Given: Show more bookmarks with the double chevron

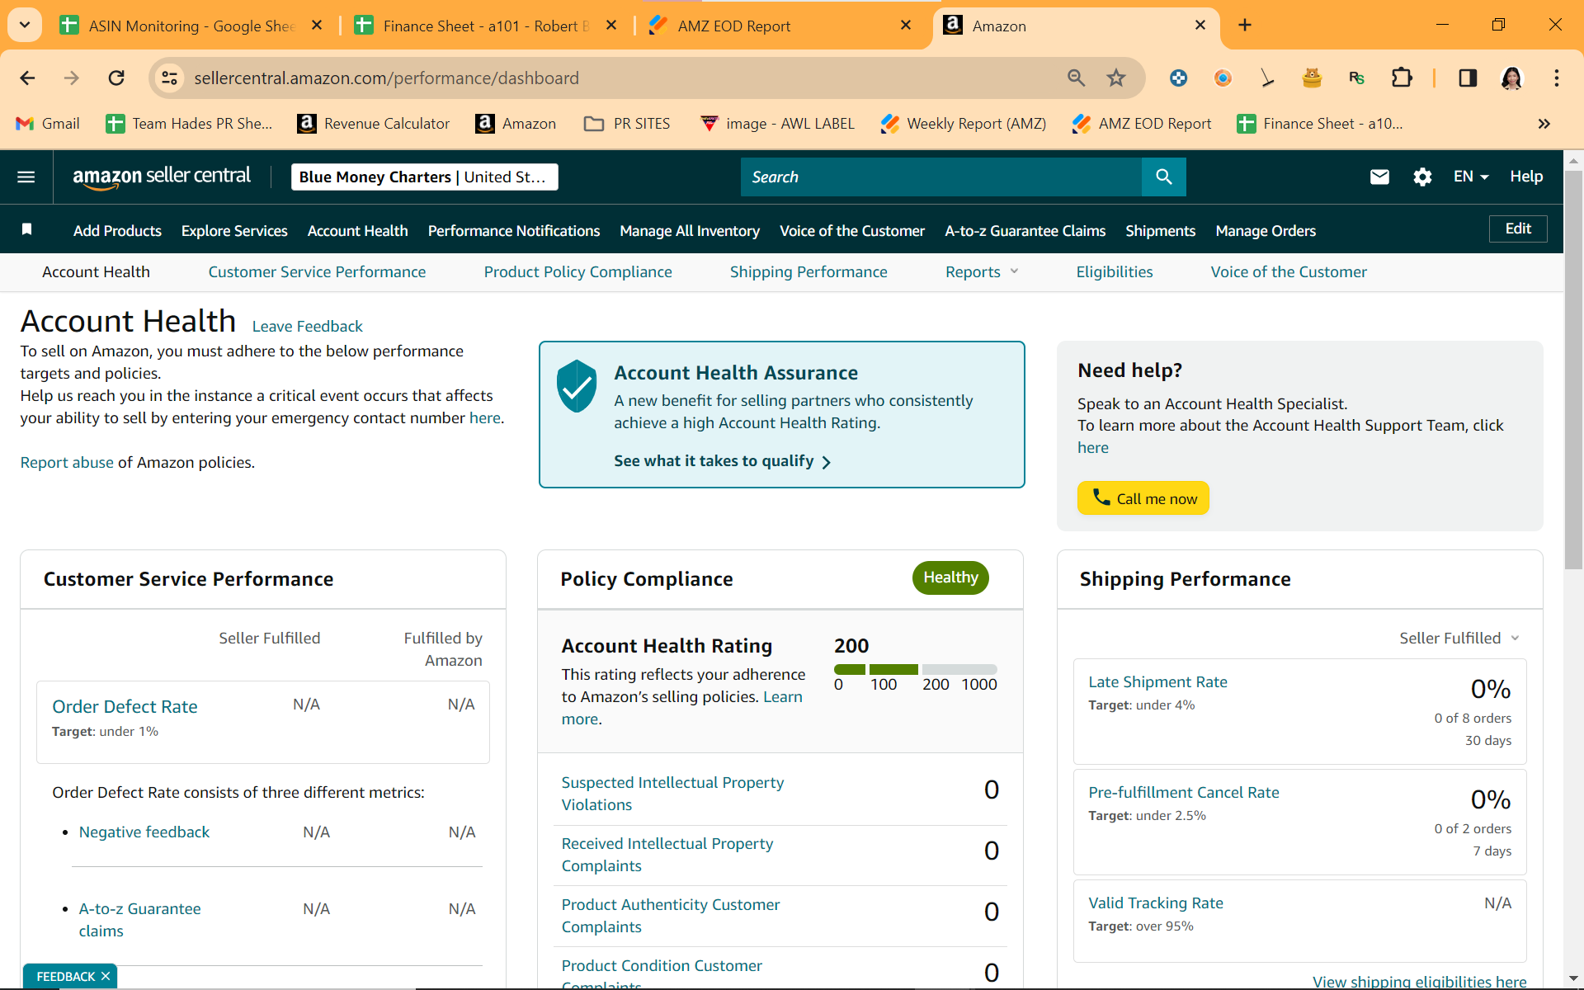Looking at the screenshot, I should pyautogui.click(x=1544, y=124).
